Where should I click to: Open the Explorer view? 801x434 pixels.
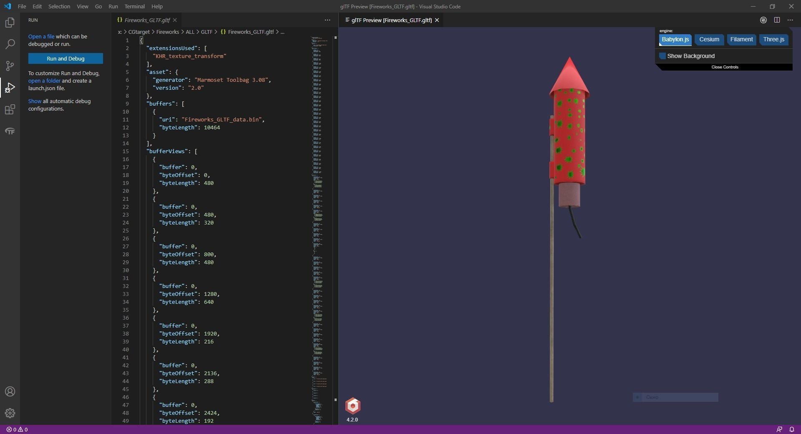(x=10, y=23)
